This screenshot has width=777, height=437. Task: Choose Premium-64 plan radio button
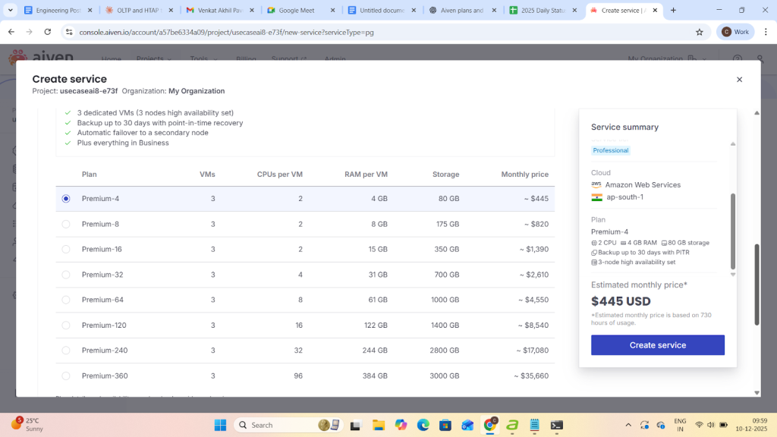click(66, 300)
